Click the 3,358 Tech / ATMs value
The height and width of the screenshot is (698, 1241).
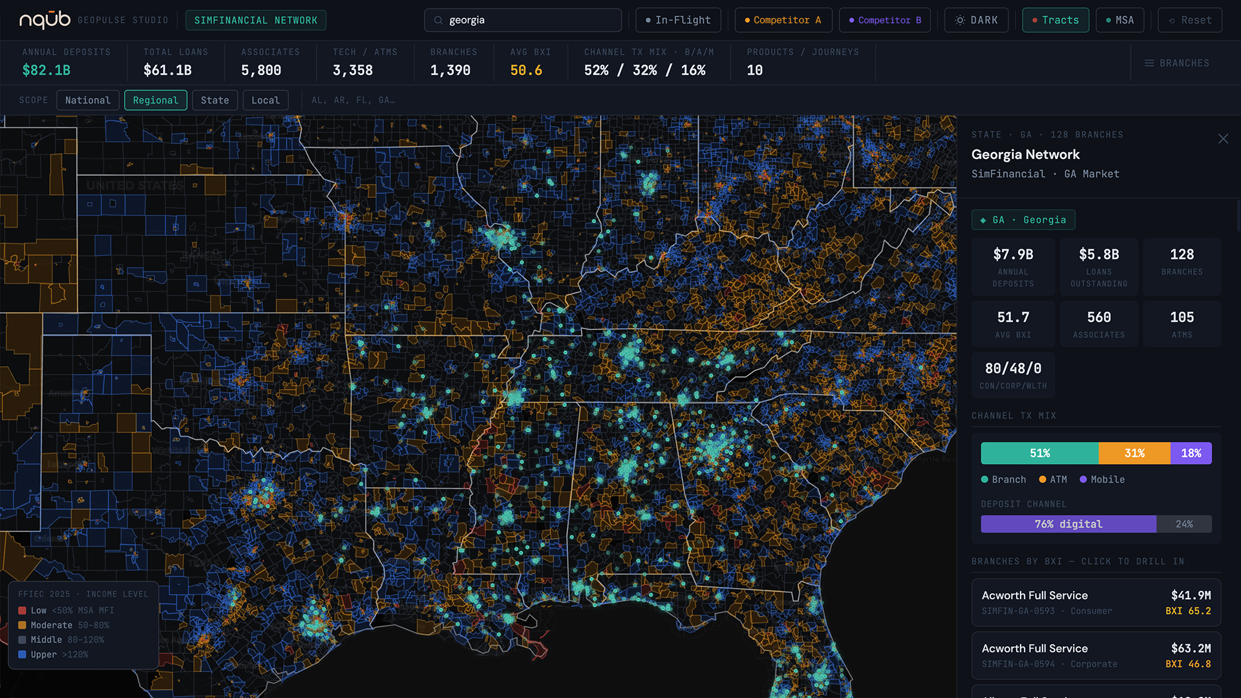(353, 70)
